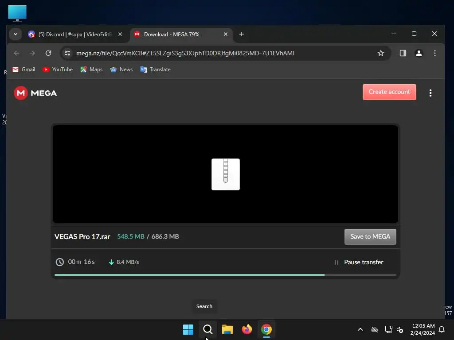The width and height of the screenshot is (454, 340).
Task: Maximize the Chrome window
Action: click(x=414, y=34)
